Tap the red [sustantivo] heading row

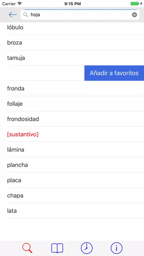click(x=76, y=134)
